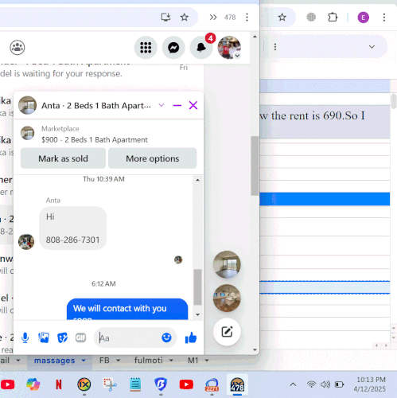
Task: Click the Facebook groups icon
Action: pyautogui.click(x=18, y=48)
